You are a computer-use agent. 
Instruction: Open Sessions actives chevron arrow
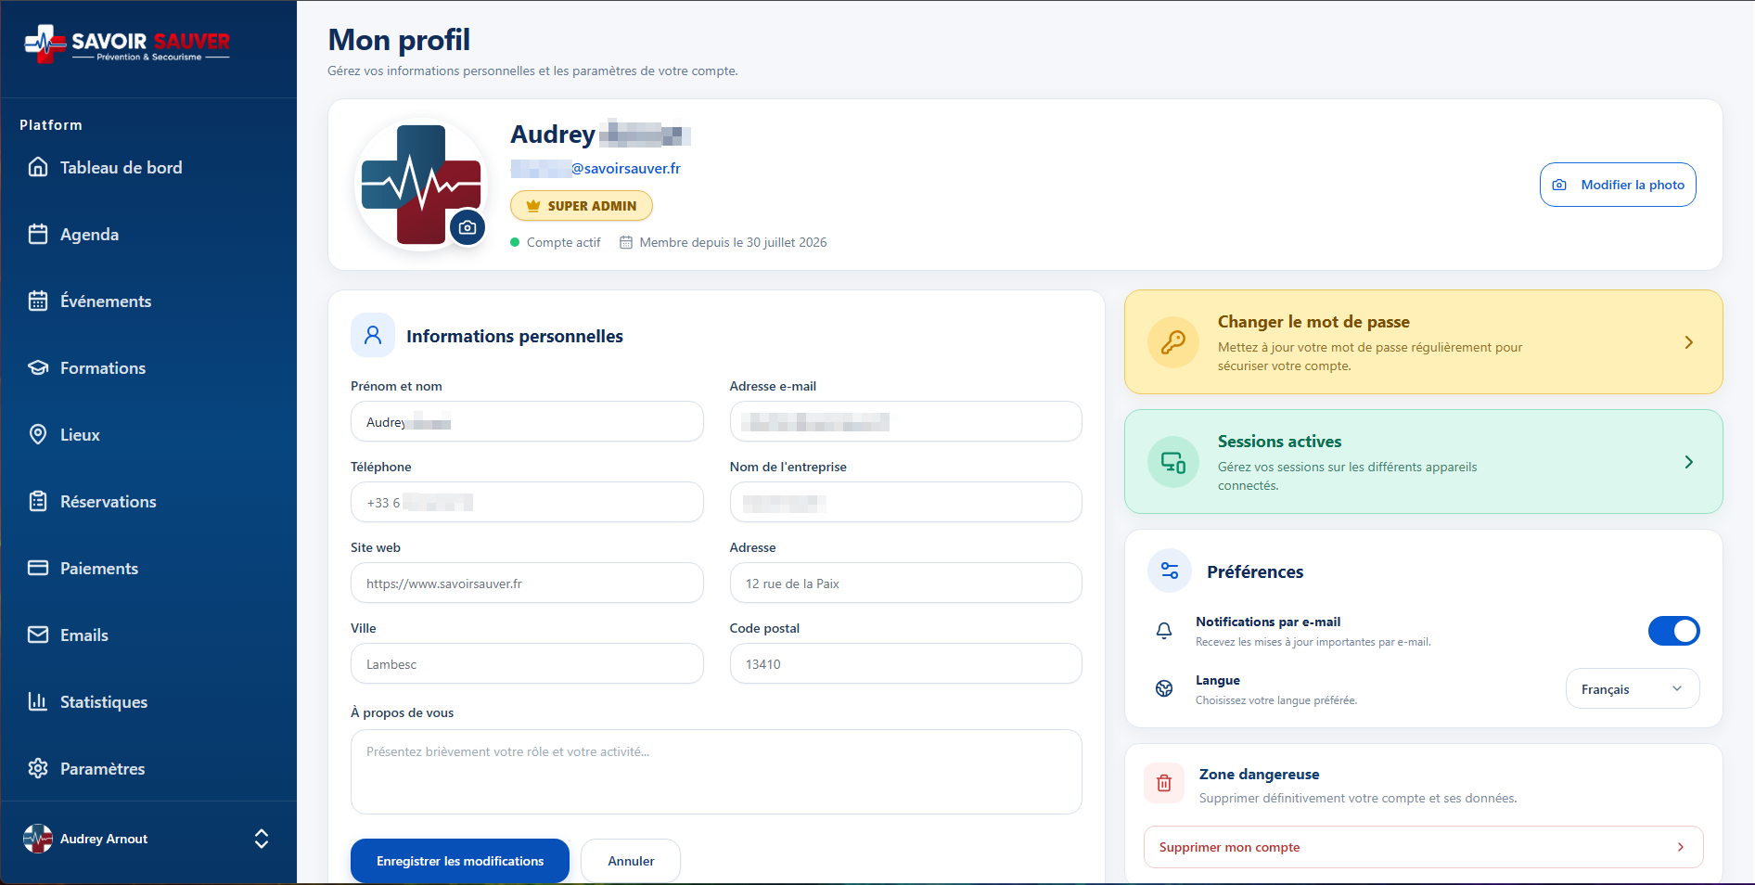1689,462
